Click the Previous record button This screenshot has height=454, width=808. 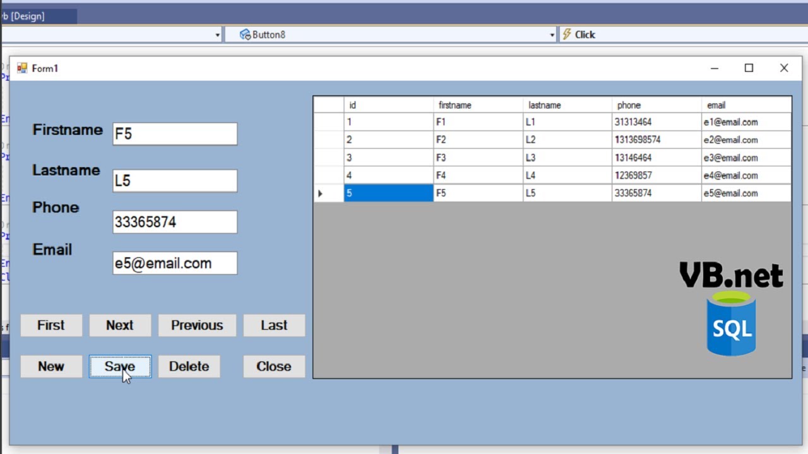pos(197,325)
